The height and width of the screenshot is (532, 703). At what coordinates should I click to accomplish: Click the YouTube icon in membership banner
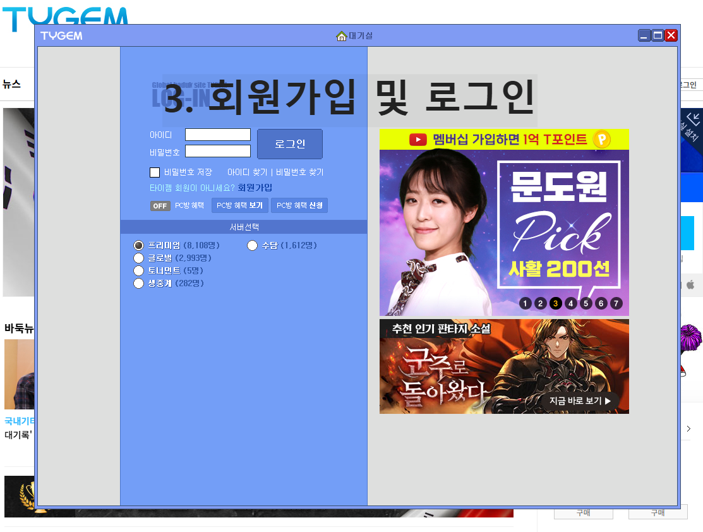point(418,140)
